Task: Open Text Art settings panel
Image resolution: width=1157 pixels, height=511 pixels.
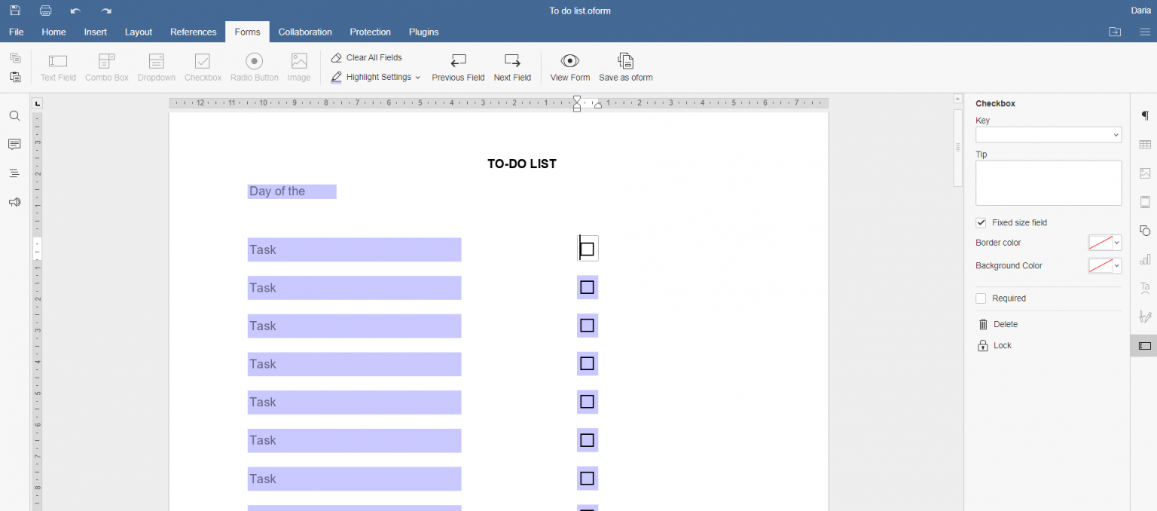Action: 1144,287
